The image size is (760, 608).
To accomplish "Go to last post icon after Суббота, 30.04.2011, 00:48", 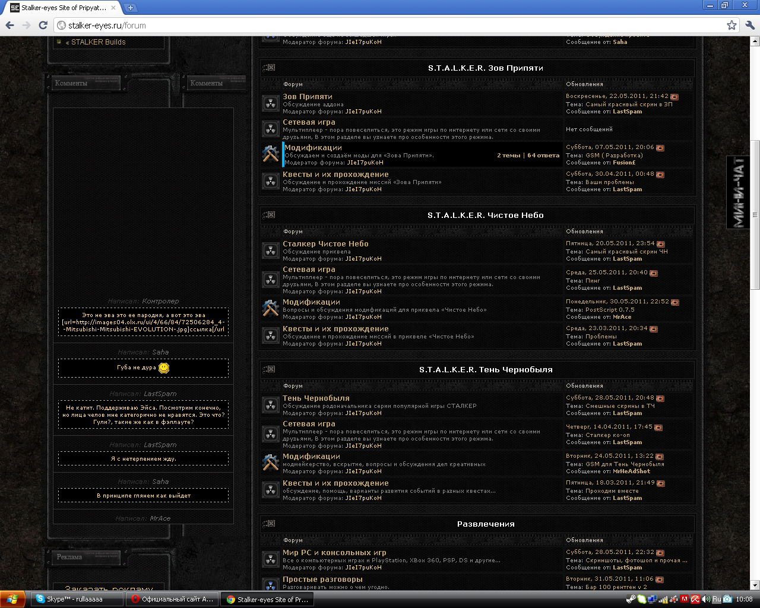I will 660,175.
